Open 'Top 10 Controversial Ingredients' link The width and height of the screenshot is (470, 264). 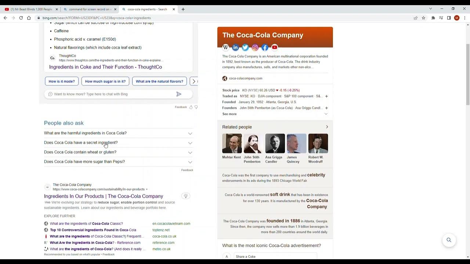[x=93, y=230]
